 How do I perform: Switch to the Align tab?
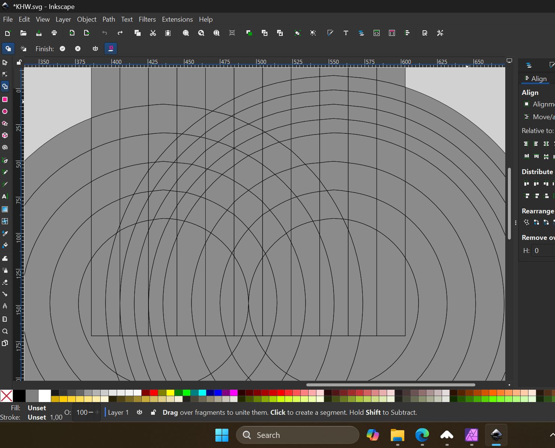pyautogui.click(x=536, y=78)
